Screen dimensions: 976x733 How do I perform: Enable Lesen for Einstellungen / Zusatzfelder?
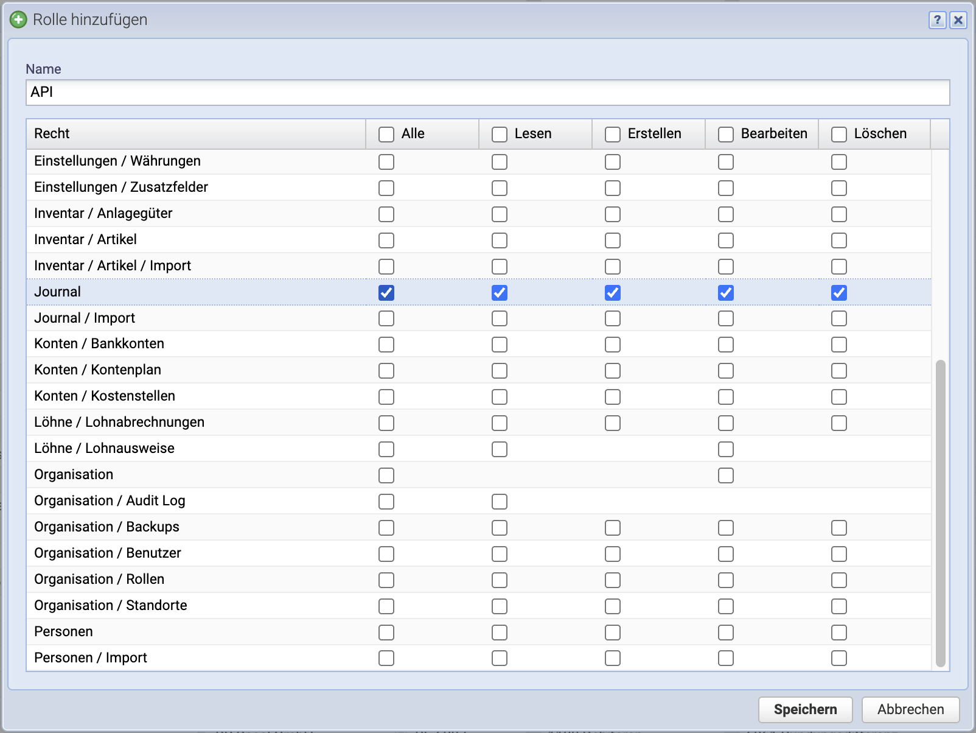(500, 188)
